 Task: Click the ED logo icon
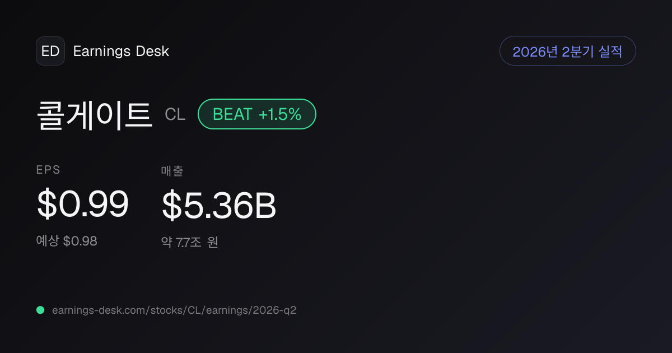click(50, 51)
